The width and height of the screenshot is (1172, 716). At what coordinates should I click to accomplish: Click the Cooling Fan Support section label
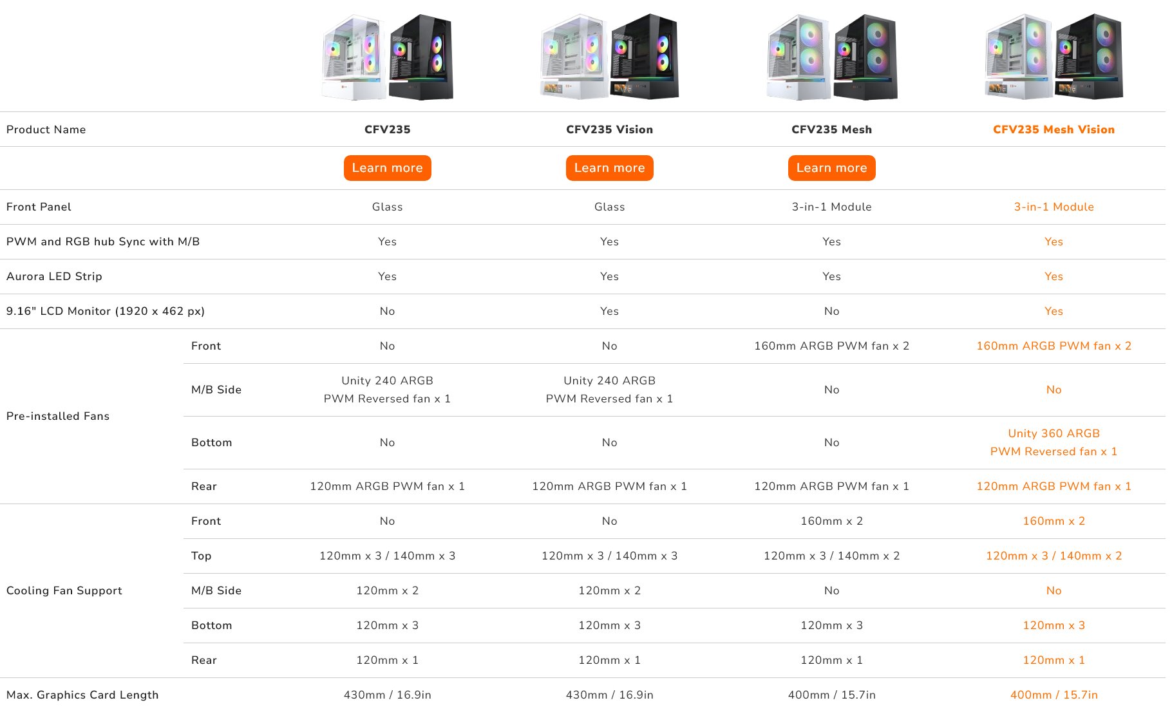pos(64,590)
